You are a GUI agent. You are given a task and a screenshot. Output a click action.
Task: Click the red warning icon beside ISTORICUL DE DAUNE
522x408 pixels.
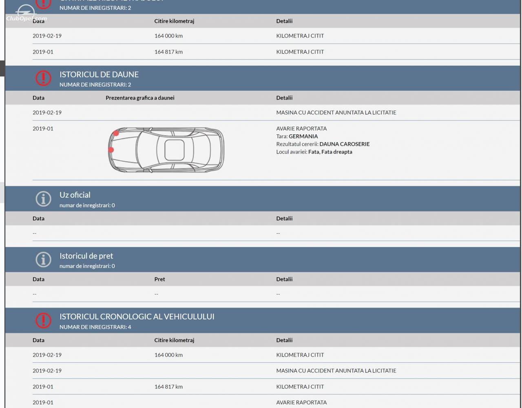(43, 78)
